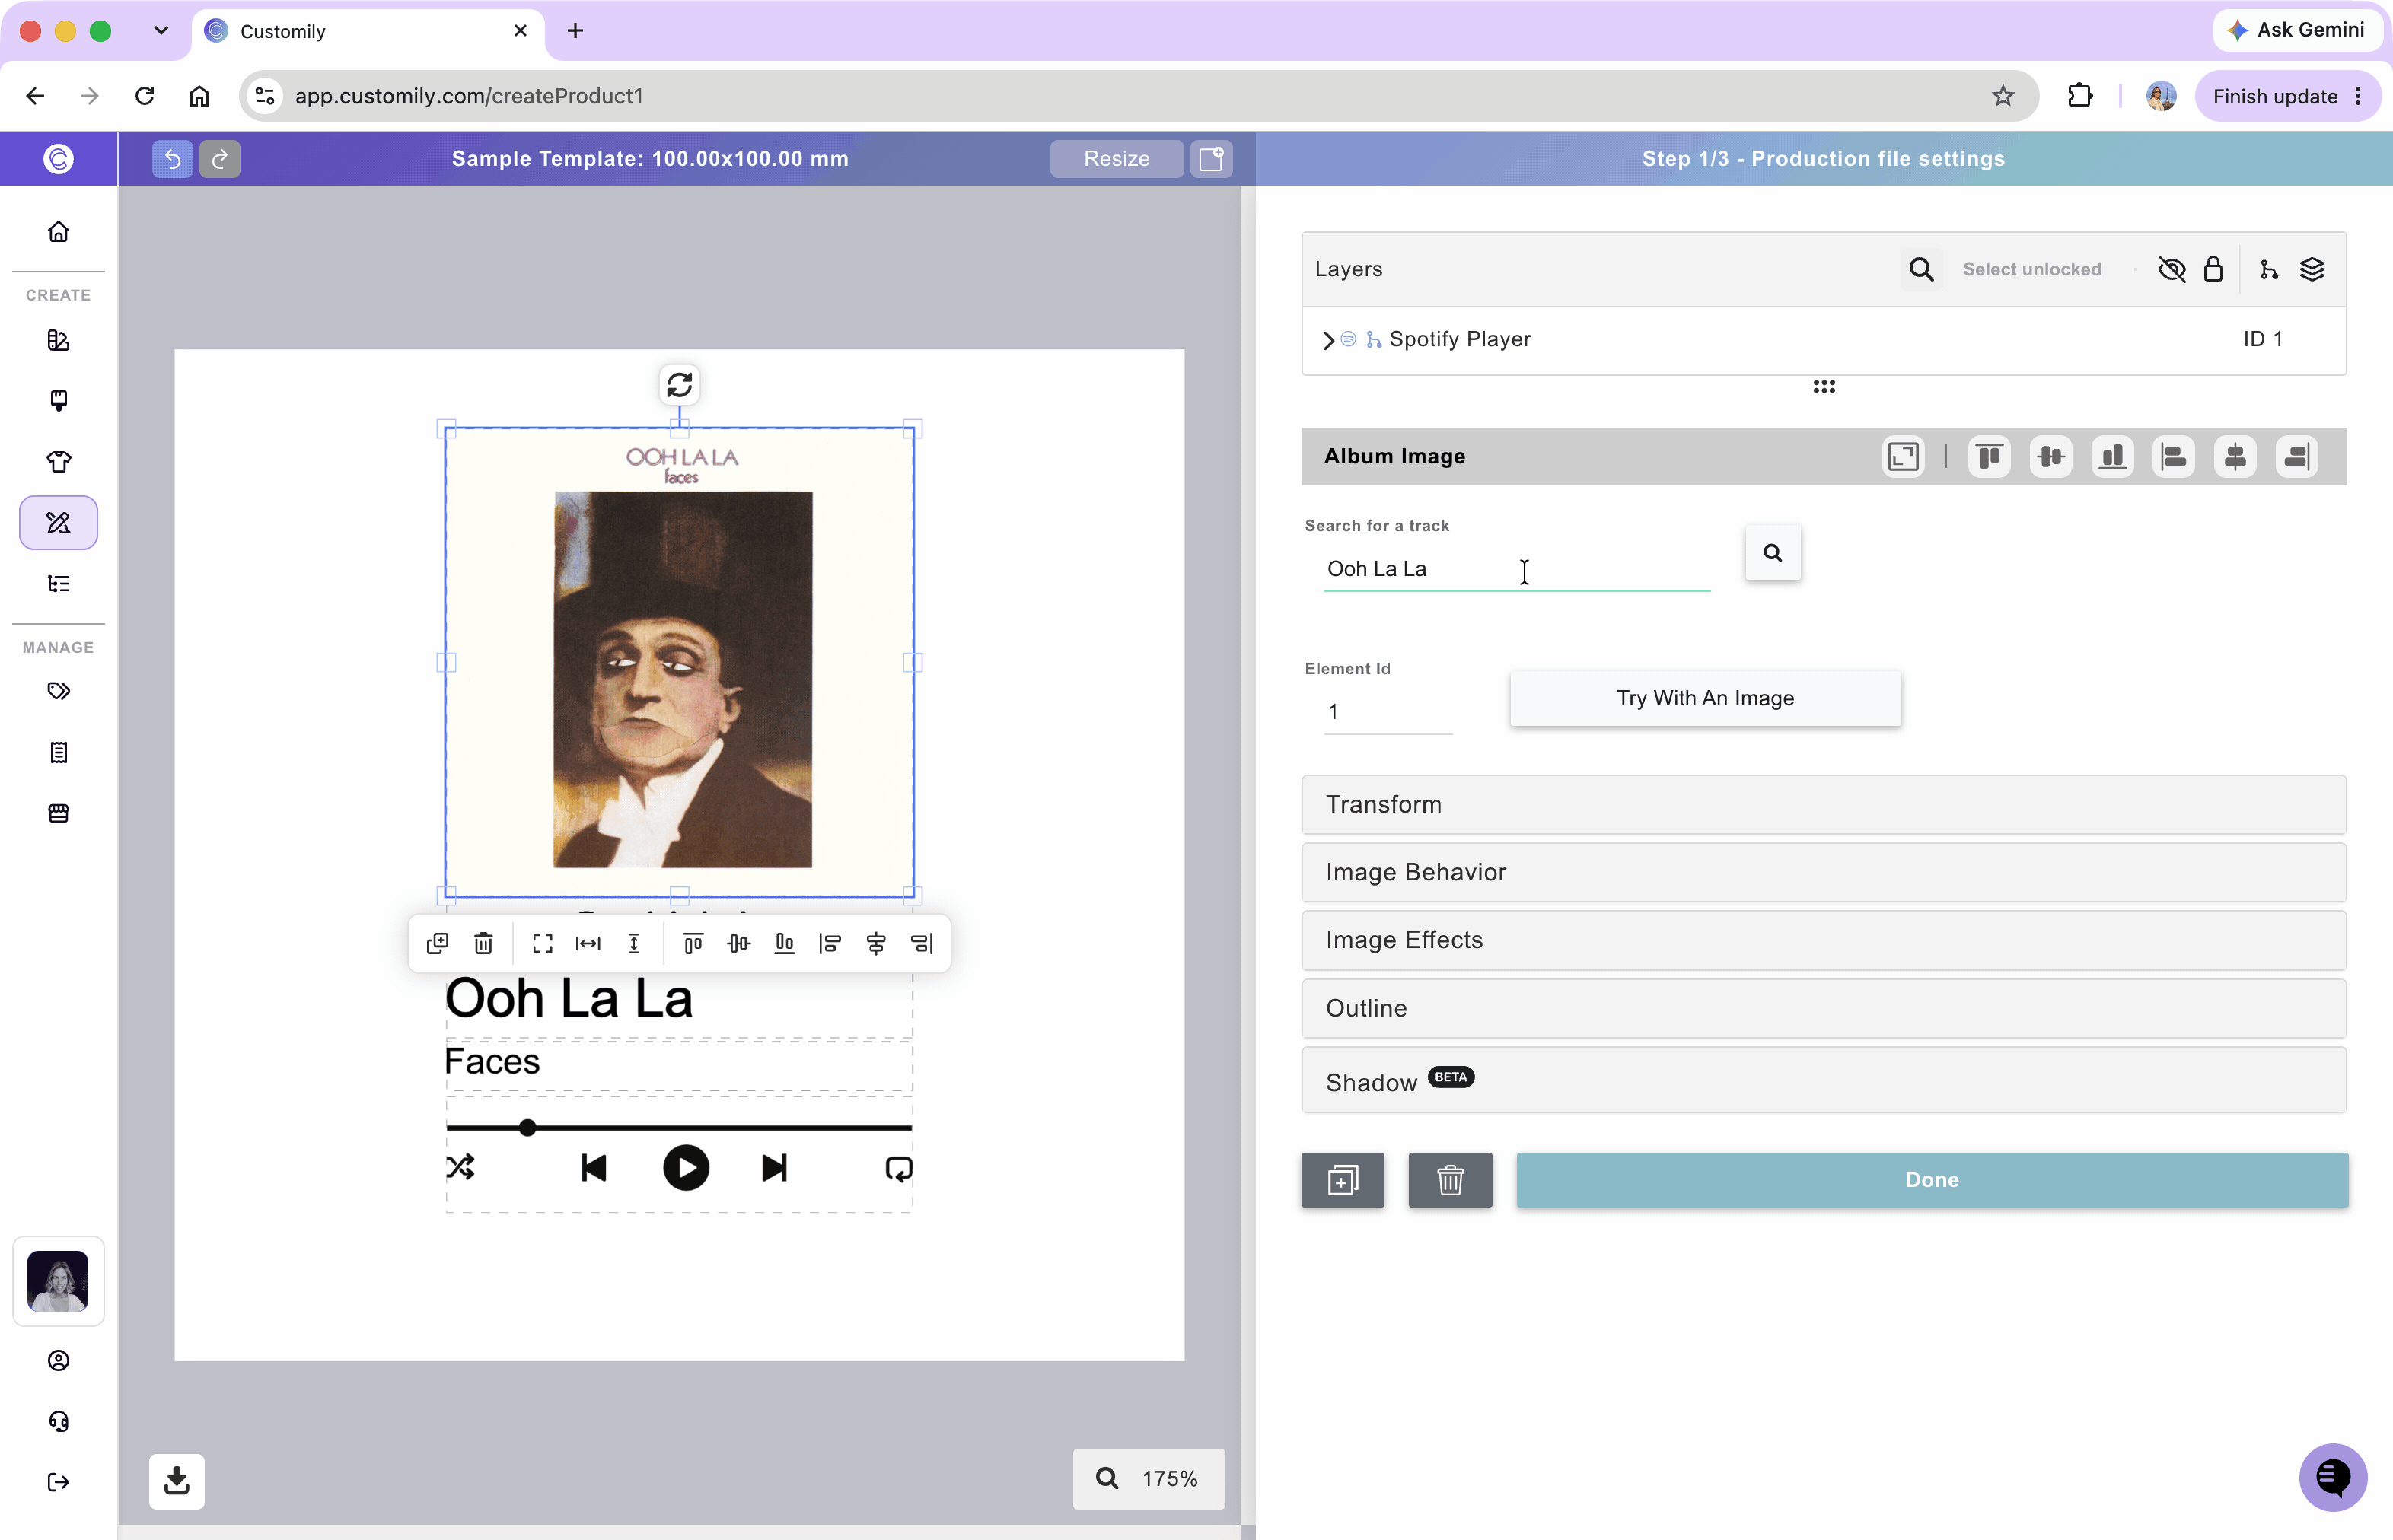Click the fit-to-frame icon in the floating toolbar
The height and width of the screenshot is (1540, 2393).
tap(542, 943)
